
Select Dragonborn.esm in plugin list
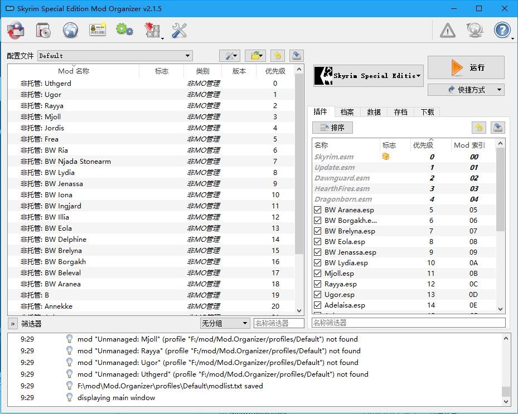[404, 199]
